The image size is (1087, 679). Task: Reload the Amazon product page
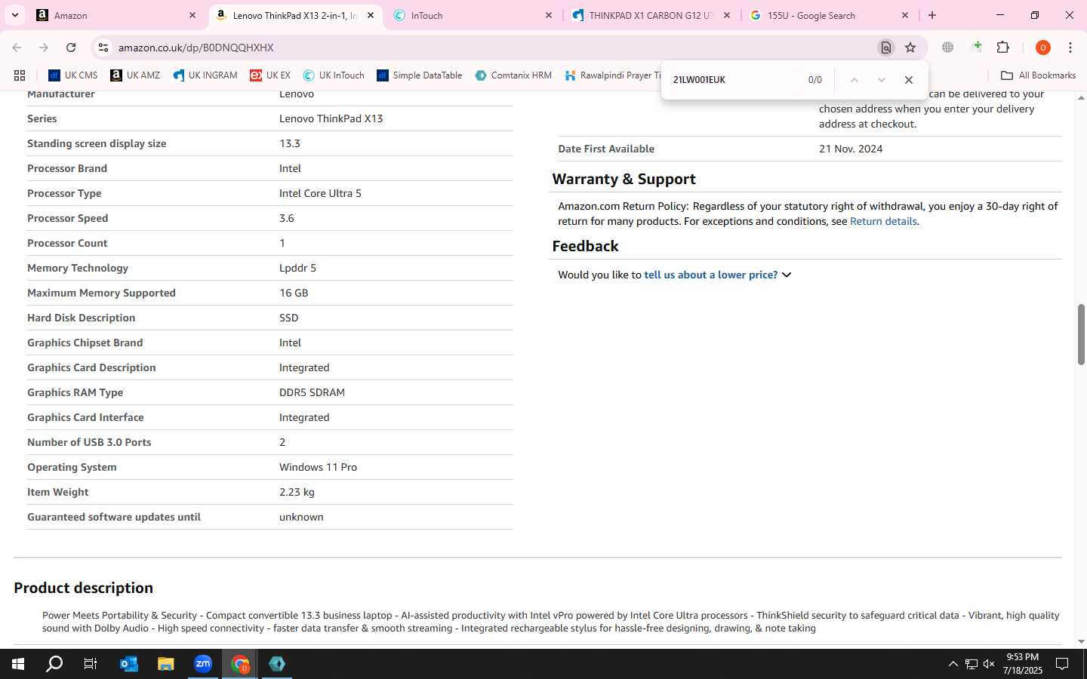pyautogui.click(x=71, y=48)
